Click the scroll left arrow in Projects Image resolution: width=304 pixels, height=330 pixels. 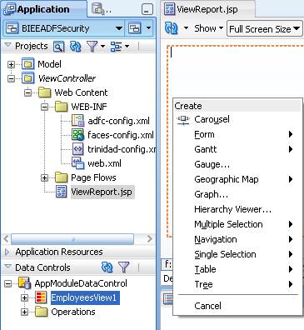coord(6,239)
